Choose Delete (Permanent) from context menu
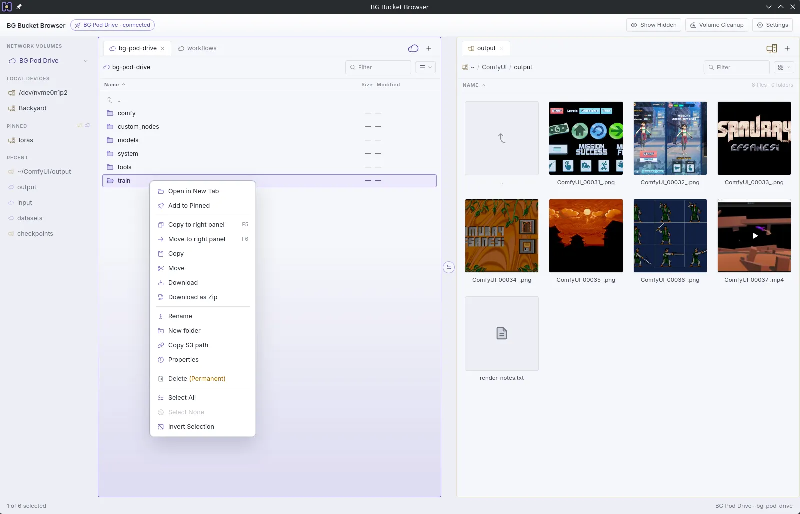 pos(203,379)
